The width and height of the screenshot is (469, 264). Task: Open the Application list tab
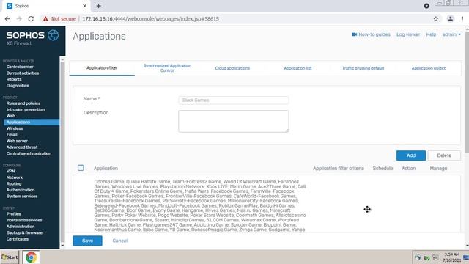coord(298,68)
